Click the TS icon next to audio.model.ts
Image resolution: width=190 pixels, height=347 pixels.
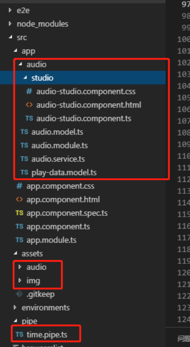(x=24, y=132)
